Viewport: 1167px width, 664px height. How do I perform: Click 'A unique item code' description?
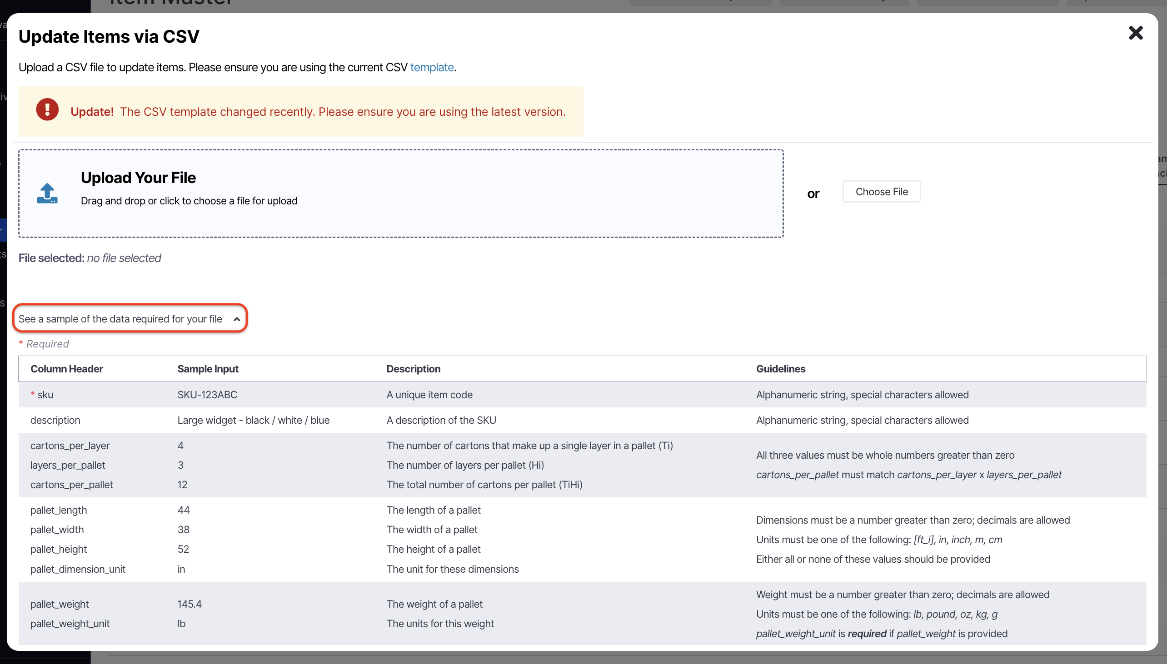point(429,395)
